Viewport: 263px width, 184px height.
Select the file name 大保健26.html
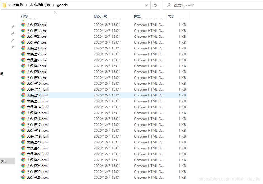38,178
